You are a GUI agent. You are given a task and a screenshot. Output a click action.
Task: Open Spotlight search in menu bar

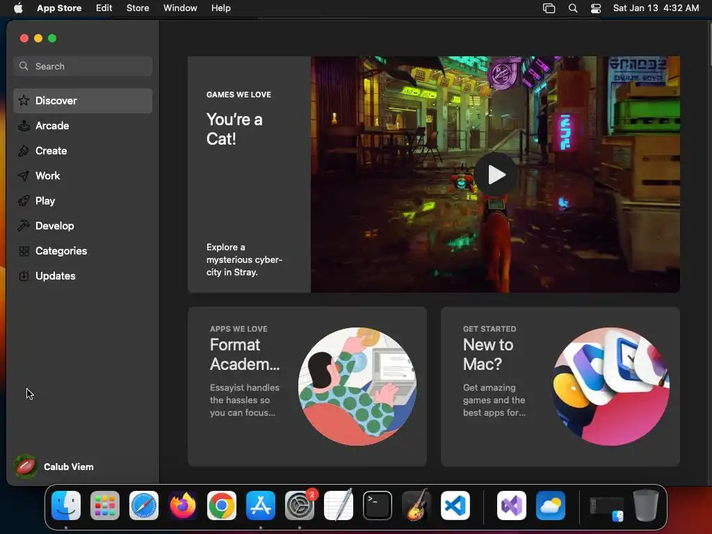[x=573, y=8]
